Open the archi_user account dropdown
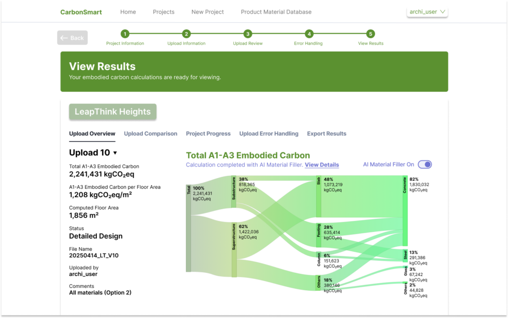The width and height of the screenshot is (508, 318). pos(427,11)
